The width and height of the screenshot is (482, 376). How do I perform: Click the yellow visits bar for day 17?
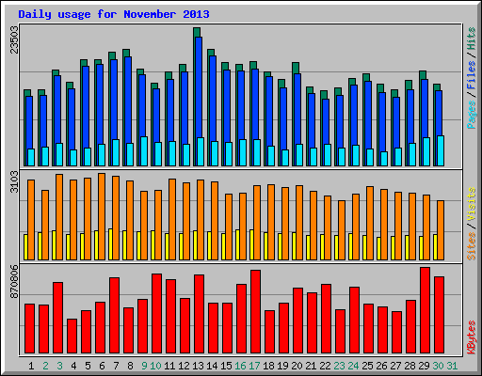pyautogui.click(x=251, y=244)
